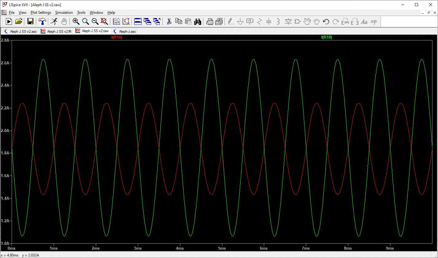Image resolution: width=438 pixels, height=258 pixels.
Task: Zoom in with the plus magnifier
Action: tap(76, 21)
